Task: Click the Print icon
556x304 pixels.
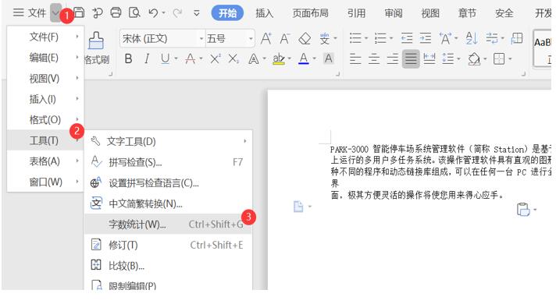Action: (116, 12)
